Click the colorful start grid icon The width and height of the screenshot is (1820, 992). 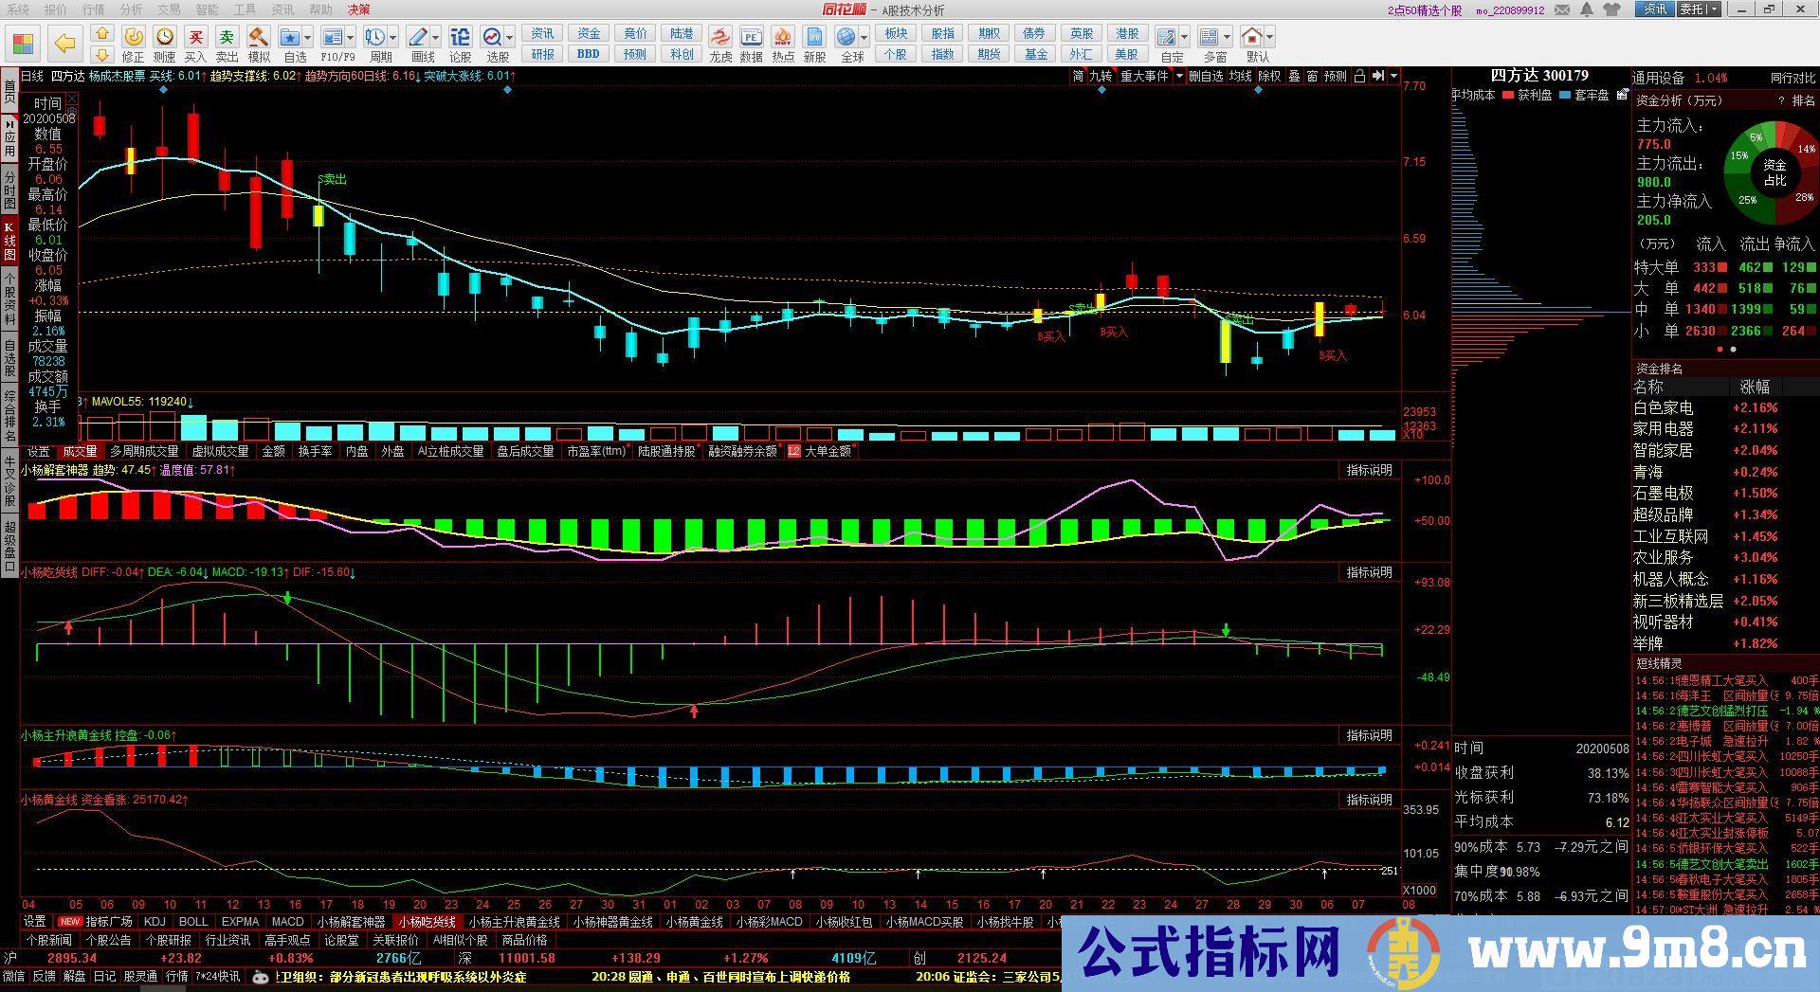tap(23, 45)
